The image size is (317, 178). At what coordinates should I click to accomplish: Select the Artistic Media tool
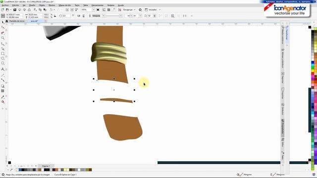click(2, 48)
